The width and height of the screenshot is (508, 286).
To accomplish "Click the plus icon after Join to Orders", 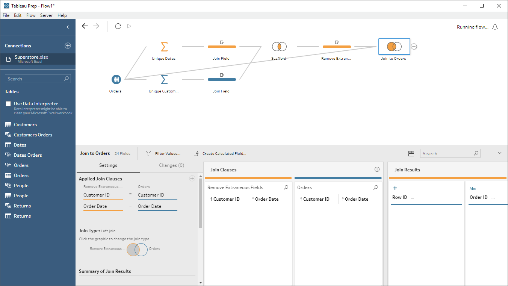I will [414, 47].
